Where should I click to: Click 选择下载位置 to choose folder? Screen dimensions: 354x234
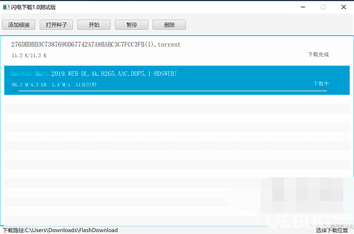pos(332,230)
